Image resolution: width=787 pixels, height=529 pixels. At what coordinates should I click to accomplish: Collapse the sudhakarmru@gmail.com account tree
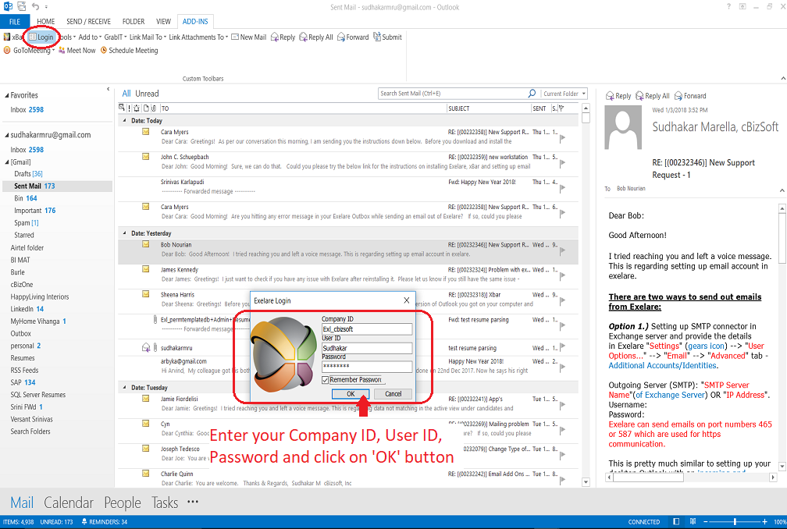(x=7, y=135)
